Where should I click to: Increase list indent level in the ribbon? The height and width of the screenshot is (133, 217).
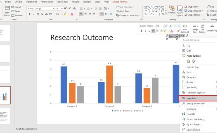pyautogui.click(x=100, y=8)
